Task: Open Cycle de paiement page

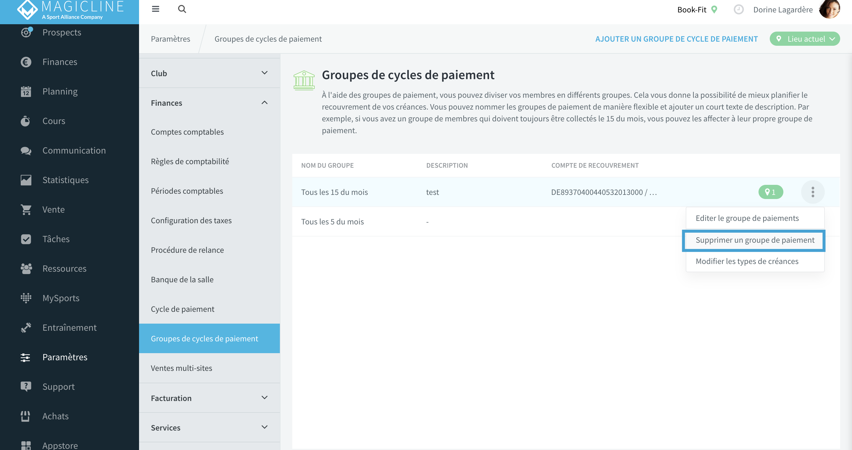Action: 209,309
